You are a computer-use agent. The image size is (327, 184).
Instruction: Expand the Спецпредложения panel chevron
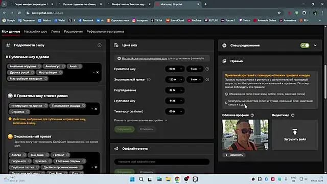pyautogui.click(x=315, y=45)
